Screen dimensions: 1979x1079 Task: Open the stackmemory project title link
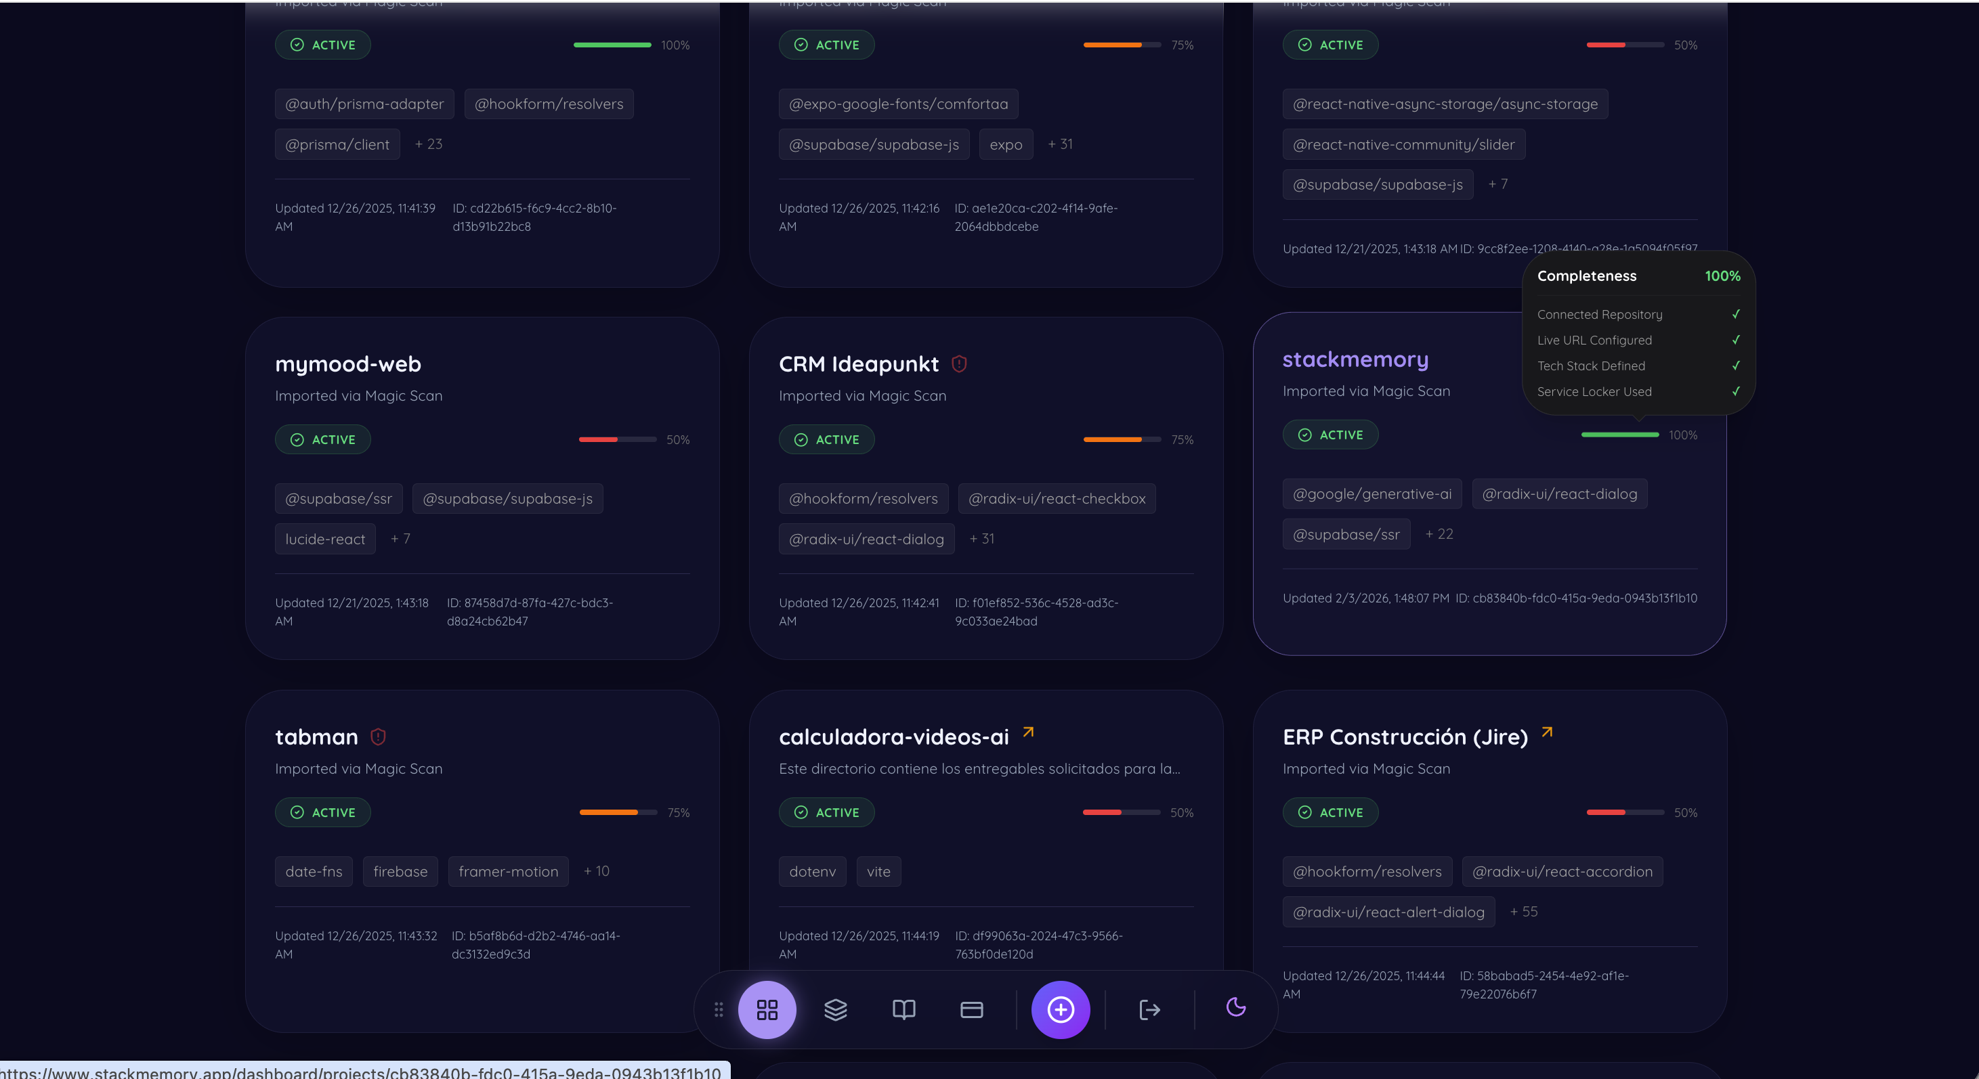click(x=1355, y=359)
